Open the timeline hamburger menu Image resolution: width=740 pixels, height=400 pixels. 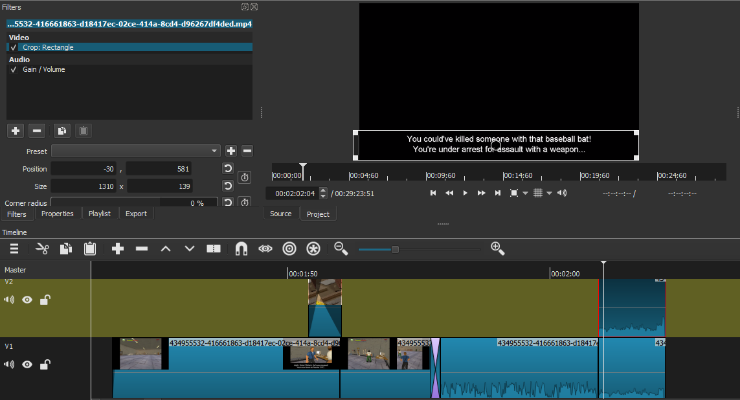point(14,249)
